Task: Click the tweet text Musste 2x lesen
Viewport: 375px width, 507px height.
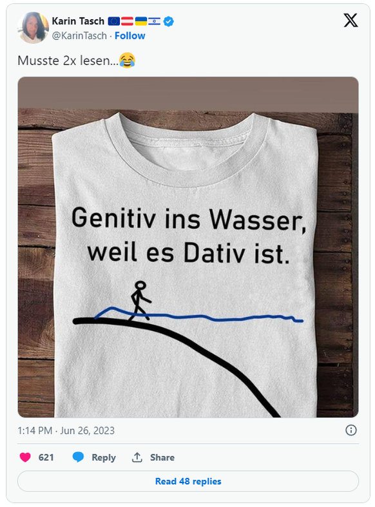Action: [x=68, y=61]
